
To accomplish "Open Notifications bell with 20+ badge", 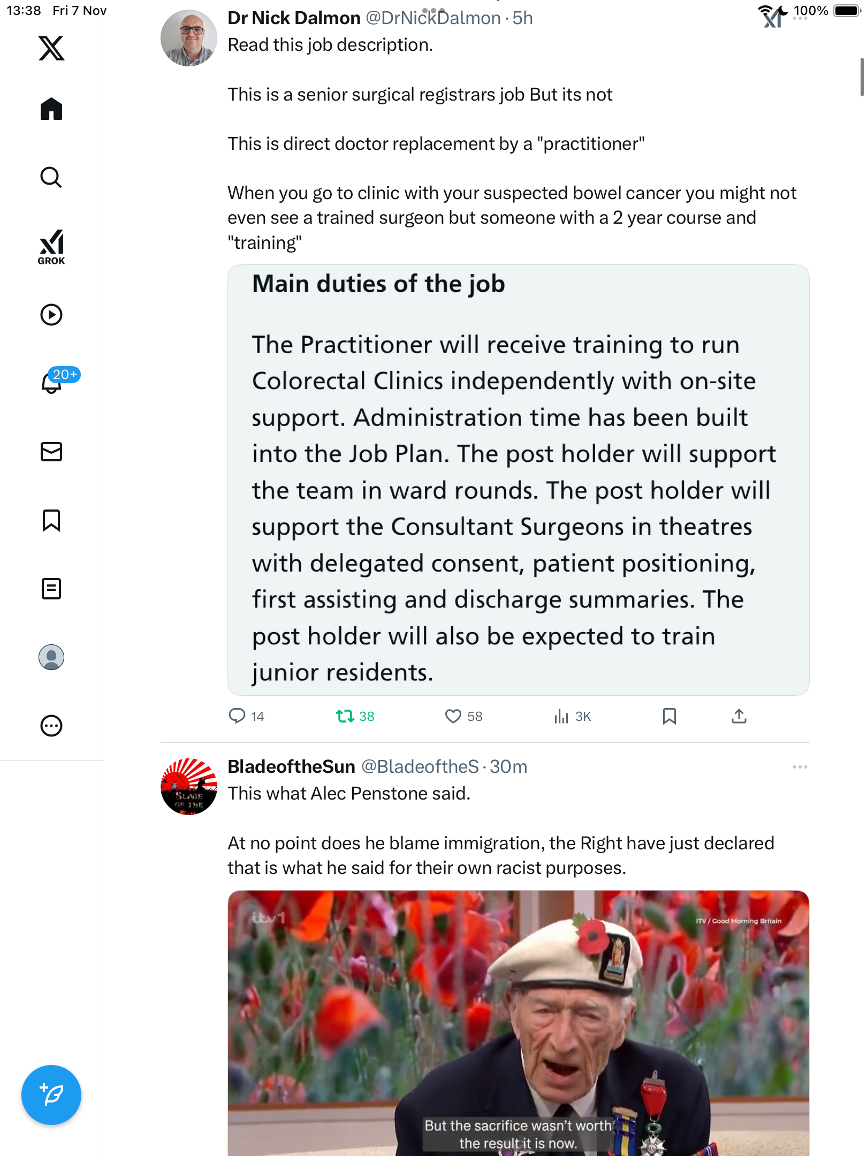I will (51, 382).
